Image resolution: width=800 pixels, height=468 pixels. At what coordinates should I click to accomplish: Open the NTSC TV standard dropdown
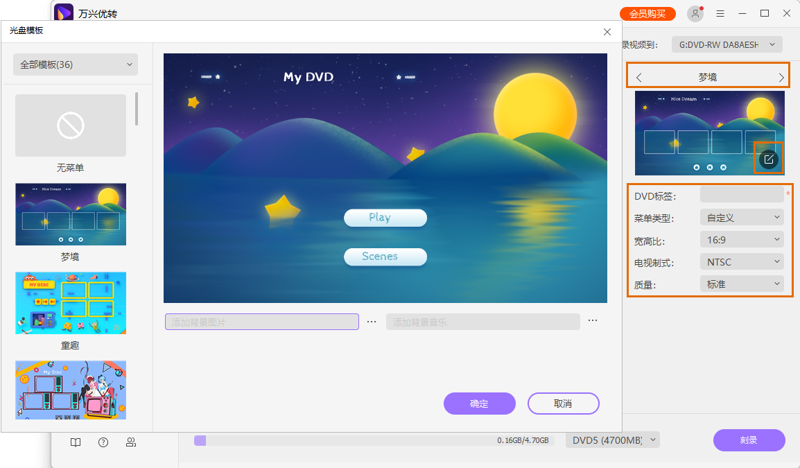(x=742, y=261)
